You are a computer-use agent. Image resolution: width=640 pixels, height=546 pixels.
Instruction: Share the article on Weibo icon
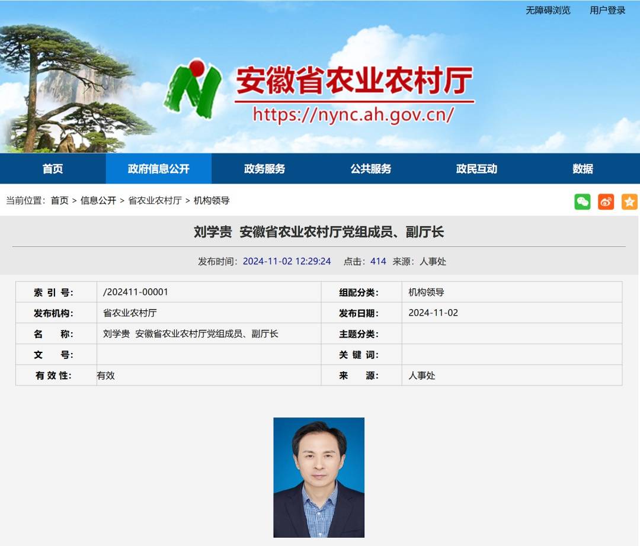606,202
